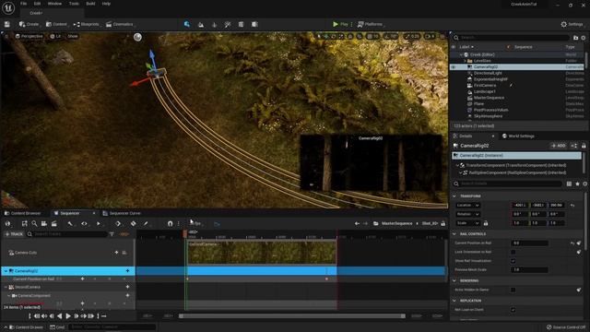Open the File menu
Screen dimensions: 590x332
coord(23,4)
